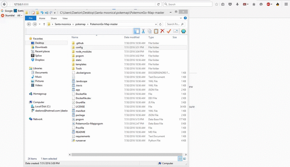The height and width of the screenshot is (167, 290).
Task: Click the Search PokemonGo-Map-master field
Action: 175,24
